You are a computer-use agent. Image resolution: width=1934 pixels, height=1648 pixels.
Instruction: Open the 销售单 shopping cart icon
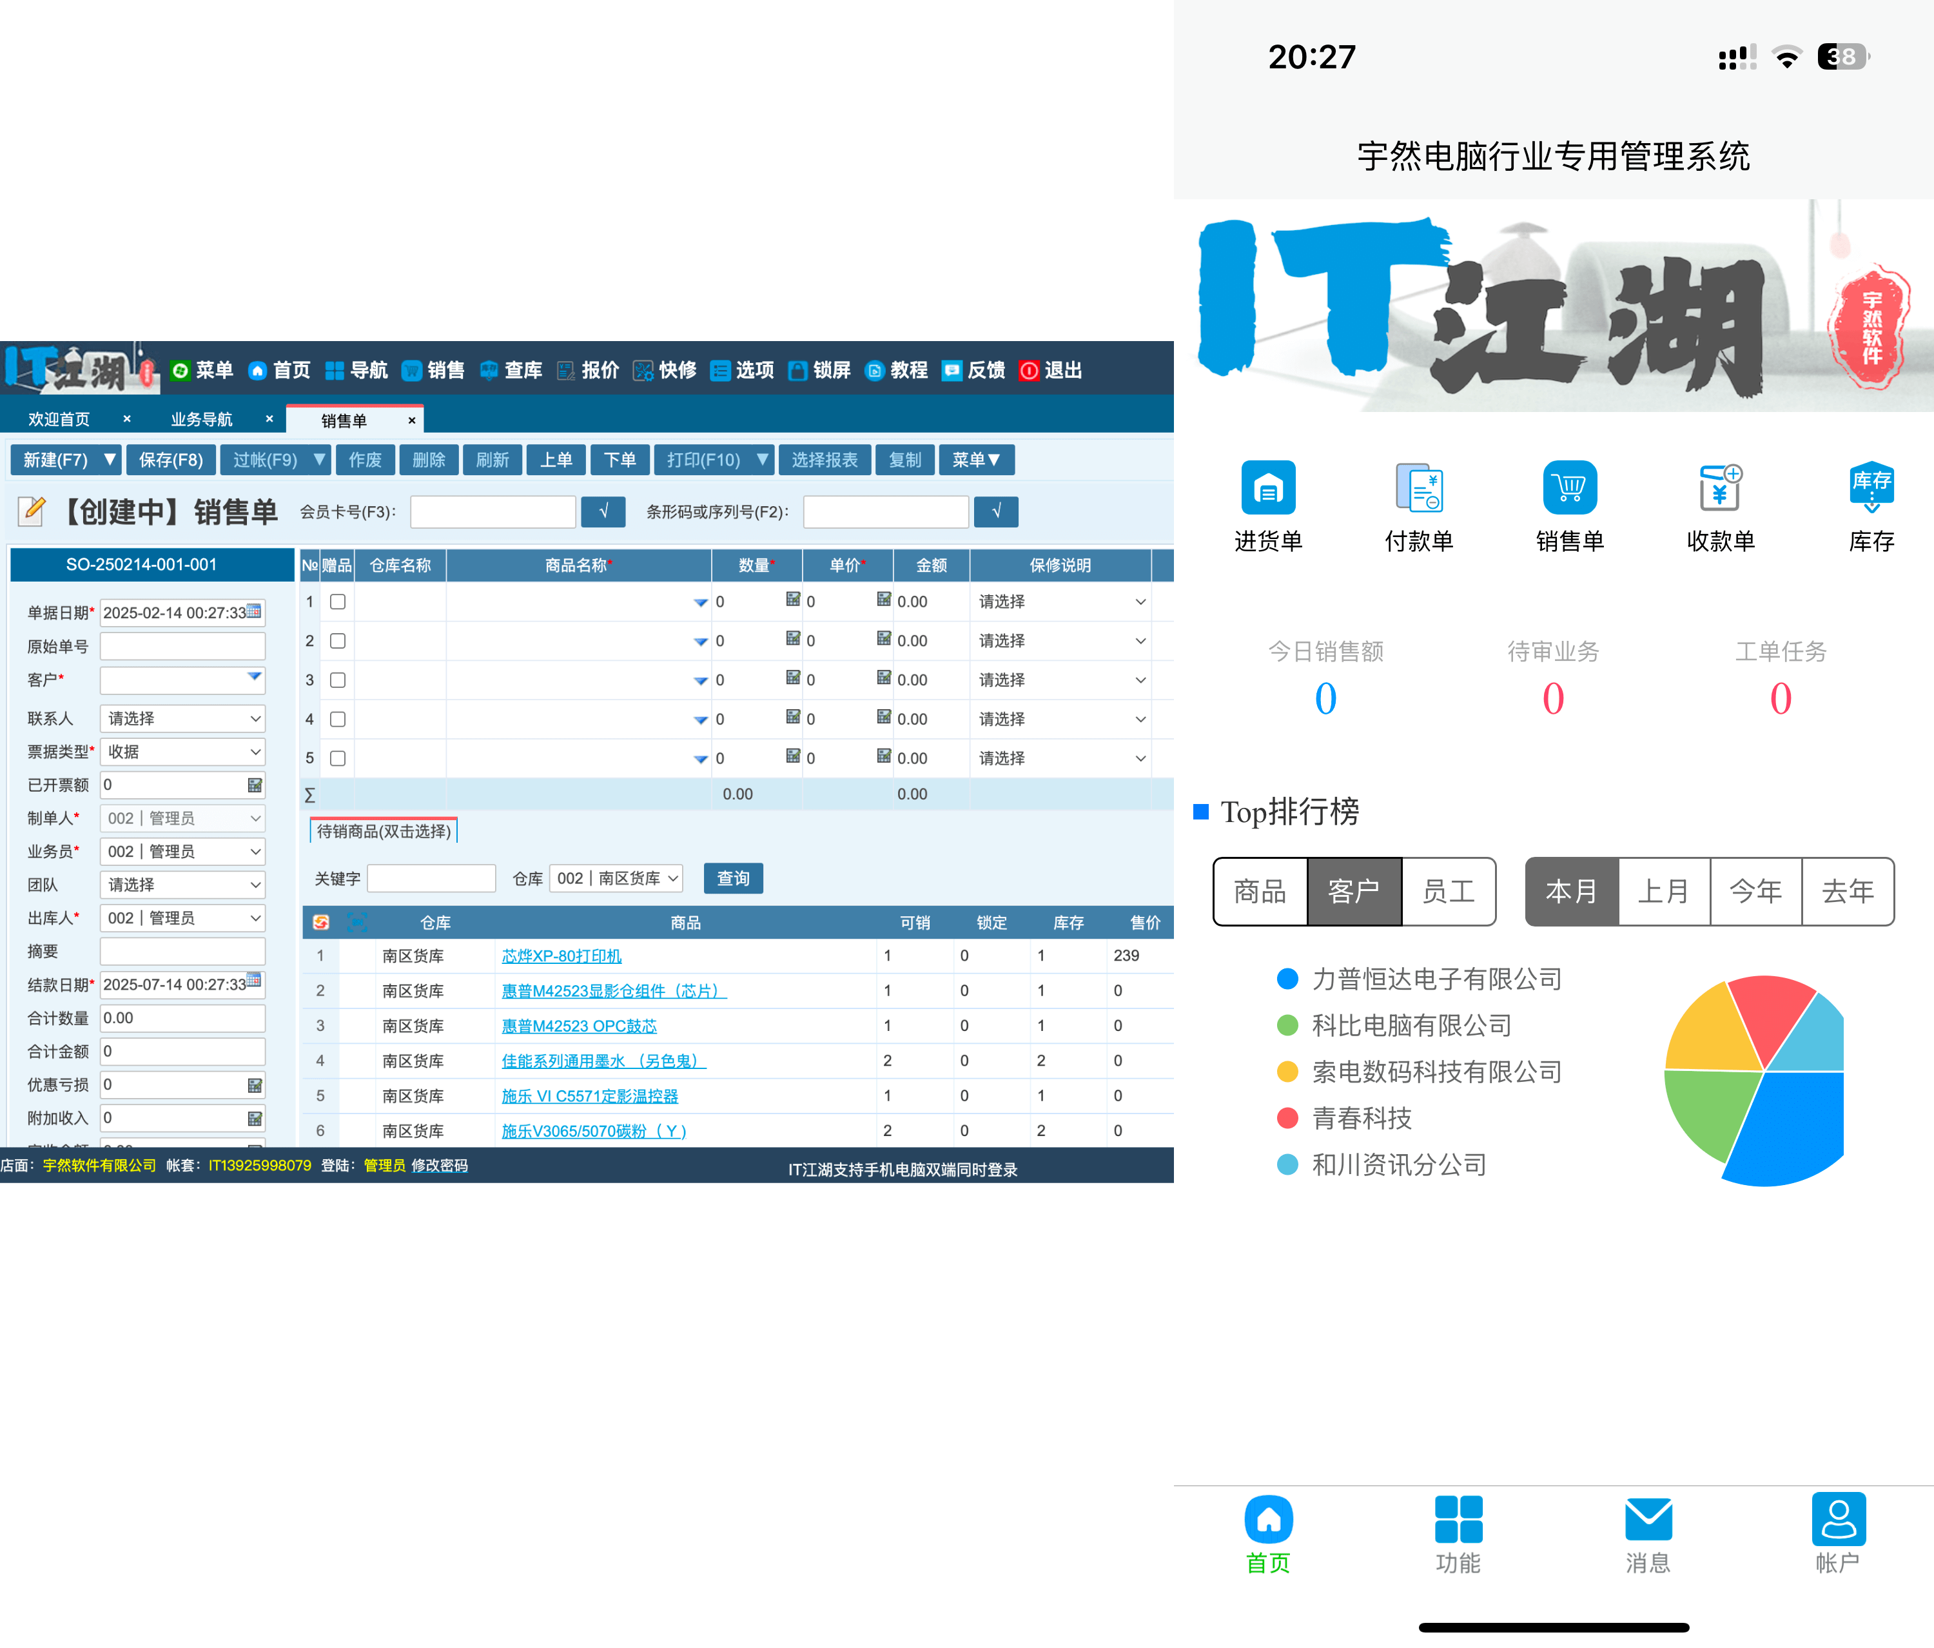1569,488
